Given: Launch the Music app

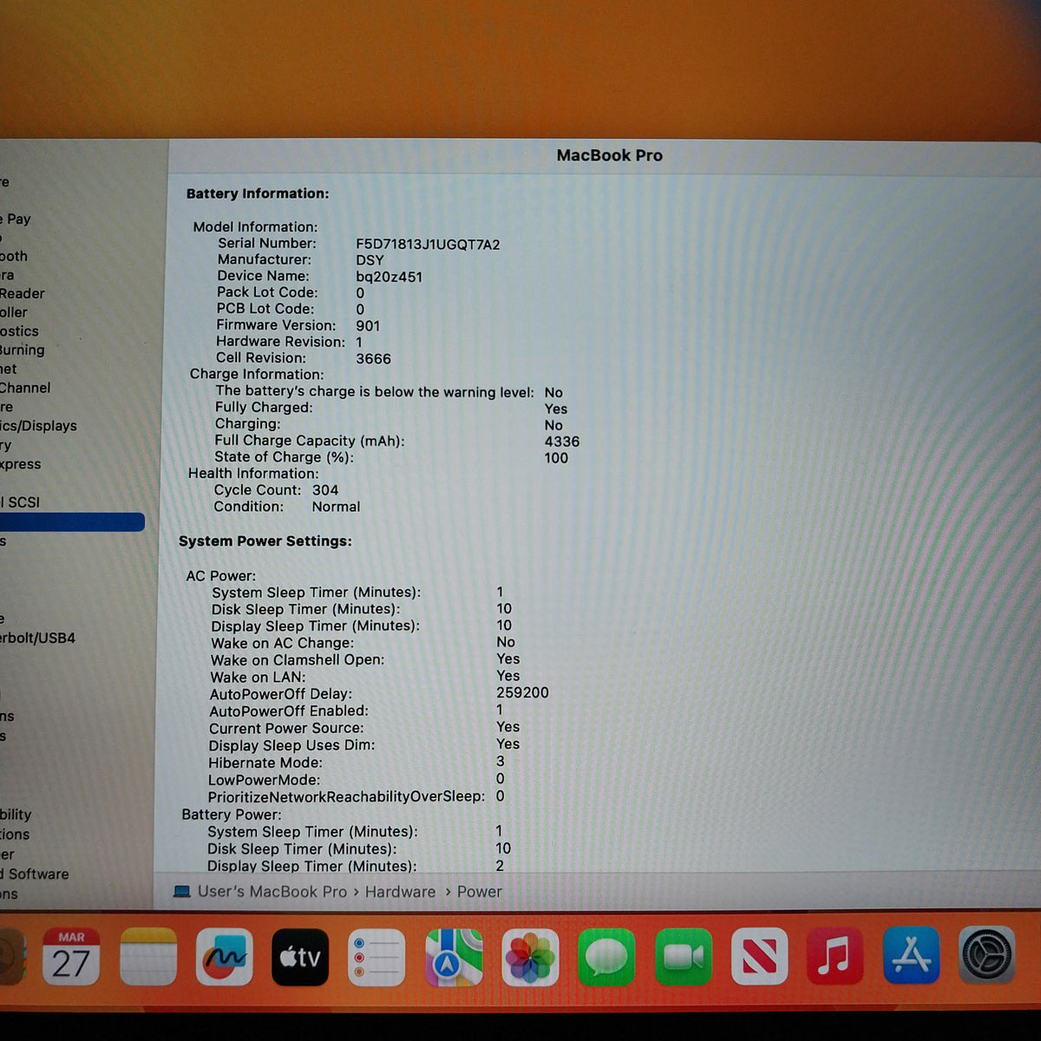Looking at the screenshot, I should click(x=835, y=956).
